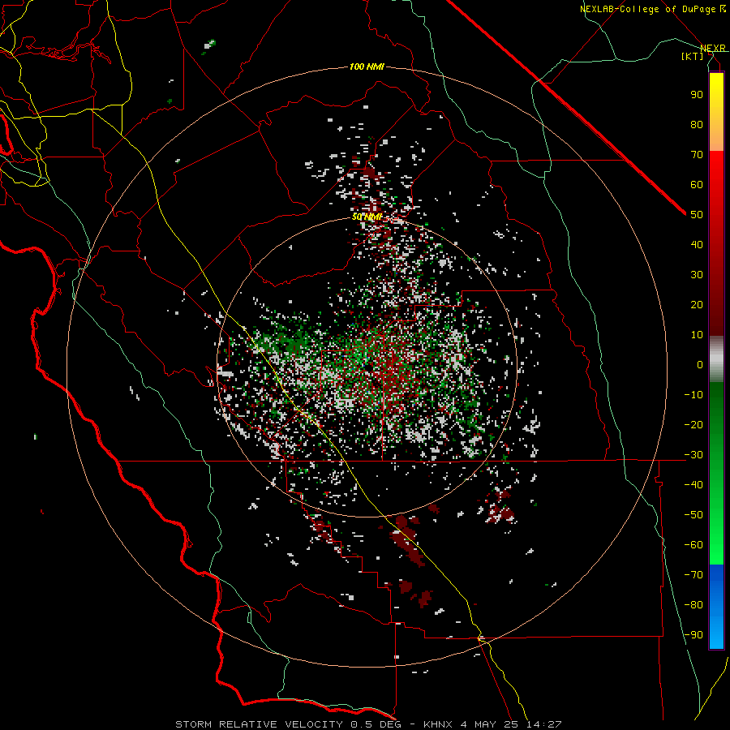Select the 50 value on the velocity scale
730x730 pixels.
pos(697,215)
